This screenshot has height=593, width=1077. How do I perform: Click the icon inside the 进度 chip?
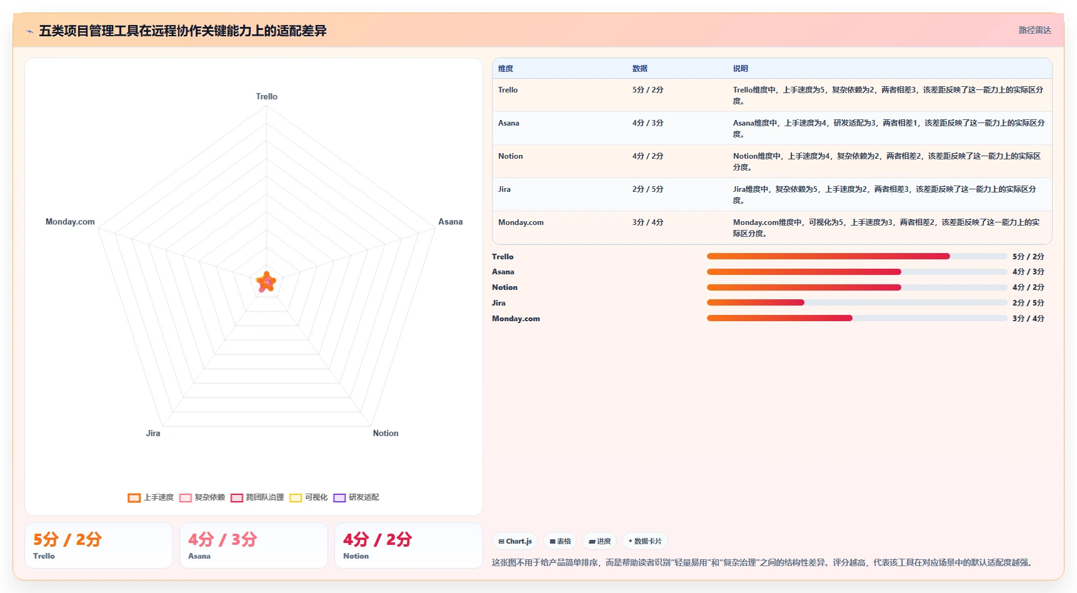pos(592,541)
